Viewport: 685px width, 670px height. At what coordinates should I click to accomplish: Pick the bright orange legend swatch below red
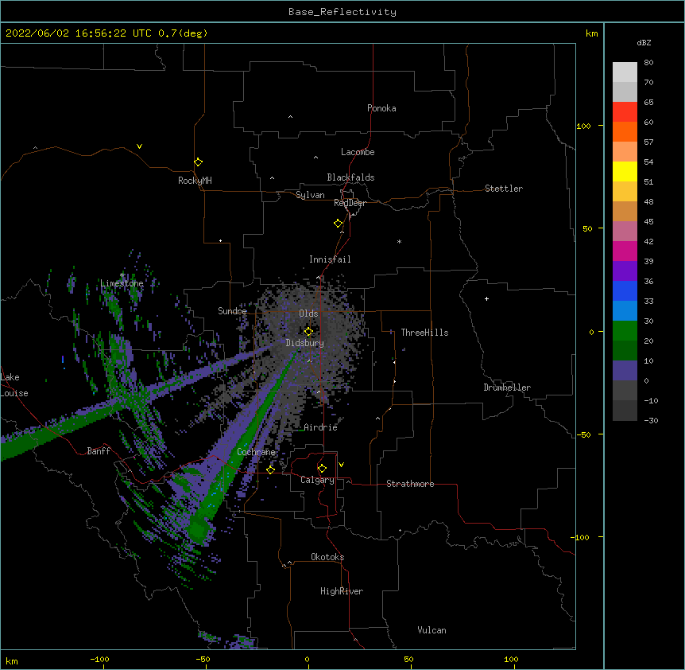pyautogui.click(x=625, y=131)
